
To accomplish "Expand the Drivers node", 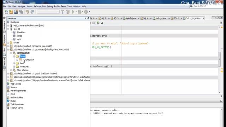I will [8, 43].
